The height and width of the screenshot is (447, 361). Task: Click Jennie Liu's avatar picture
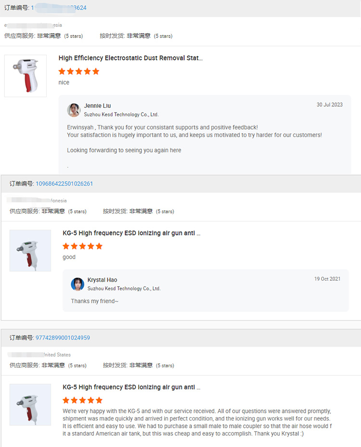pos(74,110)
